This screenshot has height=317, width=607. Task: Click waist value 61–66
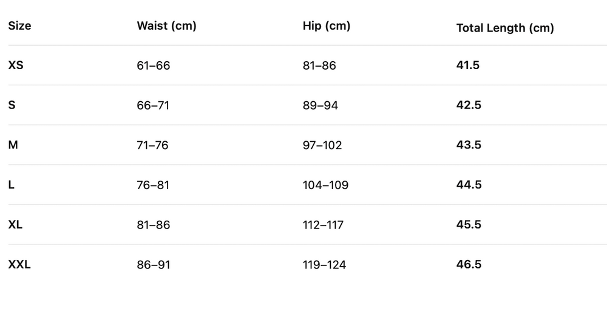coord(153,65)
